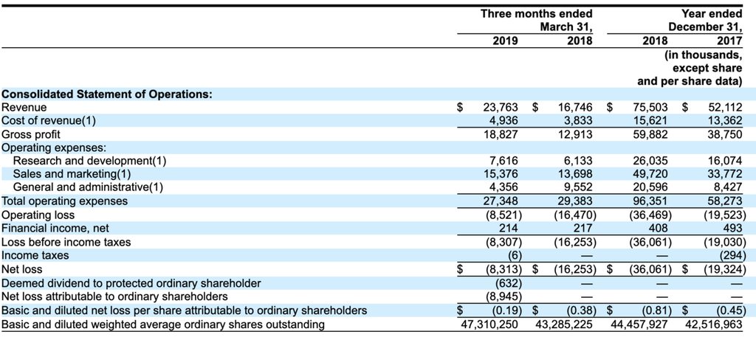The height and width of the screenshot is (337, 756).
Task: Click the Year ended December 31 header
Action: (x=704, y=21)
